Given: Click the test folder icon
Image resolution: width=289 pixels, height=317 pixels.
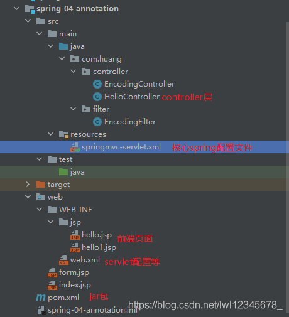Looking at the screenshot, I should (52, 159).
